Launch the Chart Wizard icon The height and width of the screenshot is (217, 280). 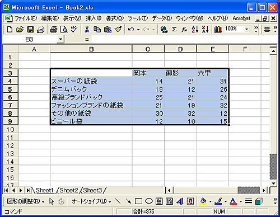218,29
